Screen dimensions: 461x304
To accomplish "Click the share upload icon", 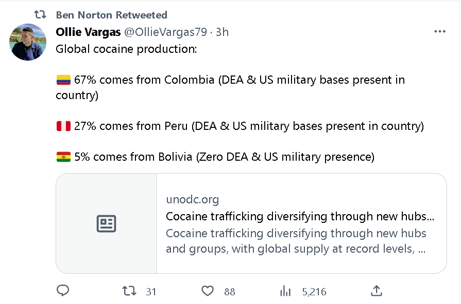I will pos(377,291).
